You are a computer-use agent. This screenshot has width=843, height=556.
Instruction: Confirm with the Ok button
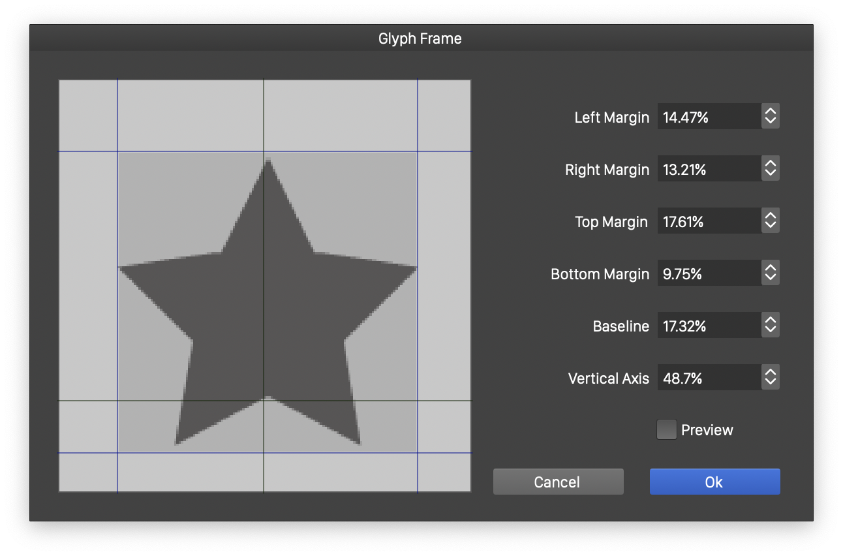tap(714, 482)
